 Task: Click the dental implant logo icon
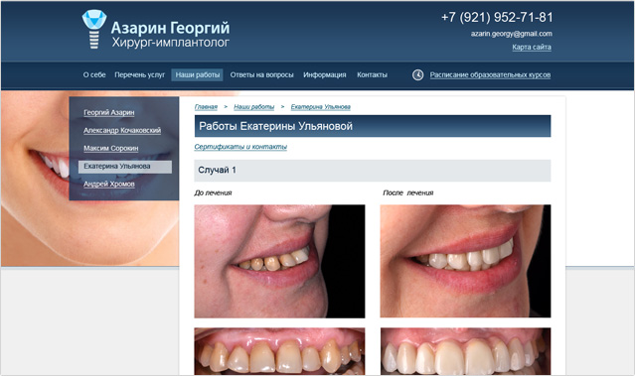pyautogui.click(x=94, y=29)
